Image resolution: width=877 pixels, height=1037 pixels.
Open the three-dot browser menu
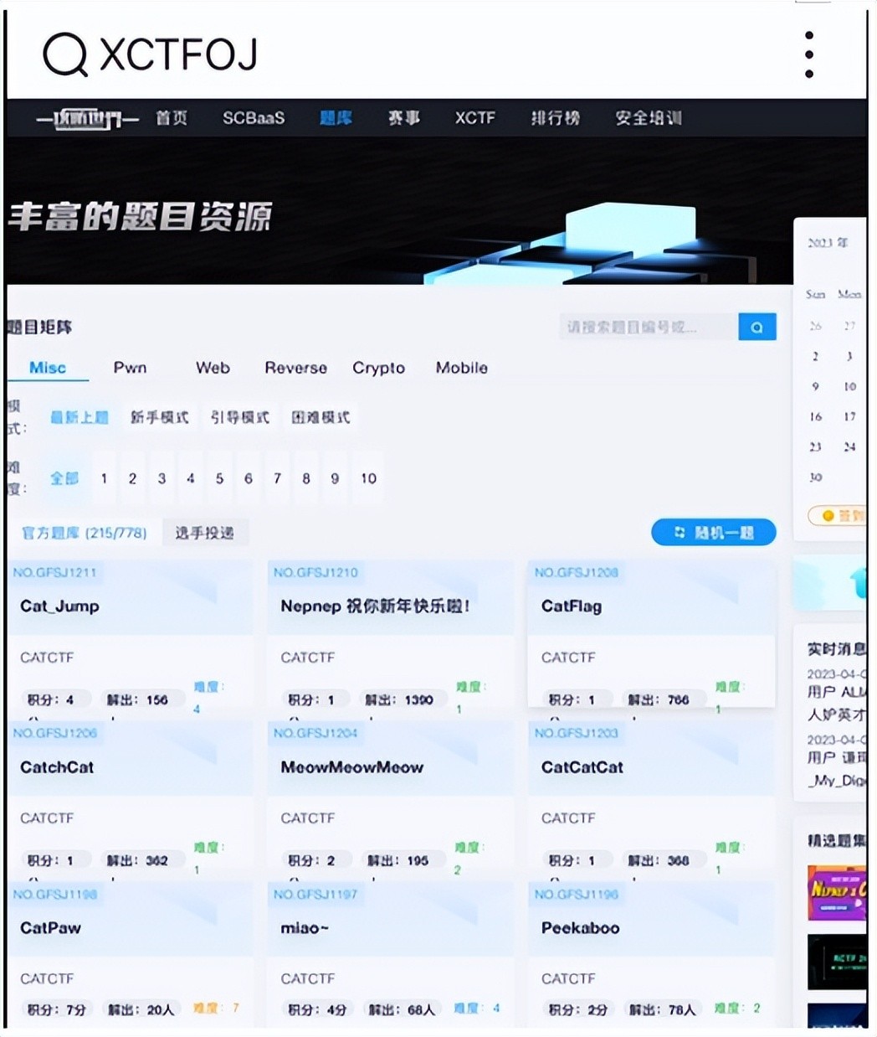pyautogui.click(x=808, y=54)
